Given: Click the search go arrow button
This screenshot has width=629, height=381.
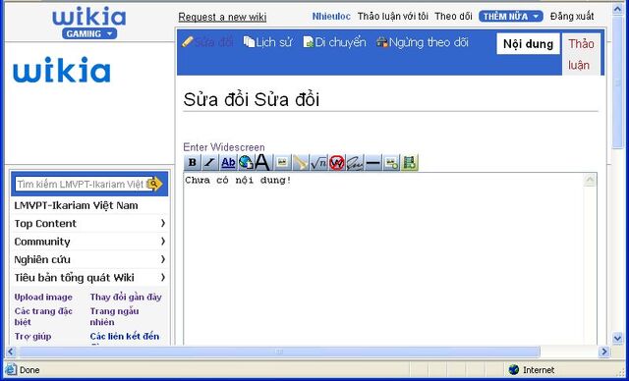Looking at the screenshot, I should [x=154, y=184].
